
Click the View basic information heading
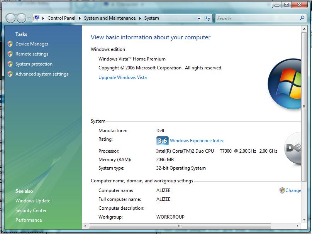[x=151, y=37]
